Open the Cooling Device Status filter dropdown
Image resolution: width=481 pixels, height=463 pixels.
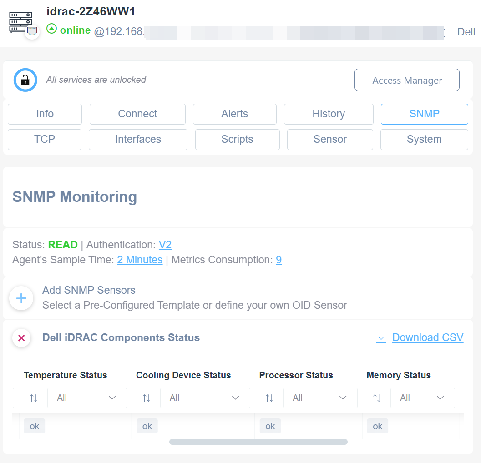[x=205, y=398]
